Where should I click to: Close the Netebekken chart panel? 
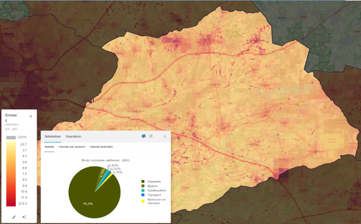[165, 137]
